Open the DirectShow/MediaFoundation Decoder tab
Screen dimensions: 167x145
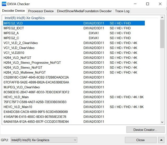click(x=84, y=11)
